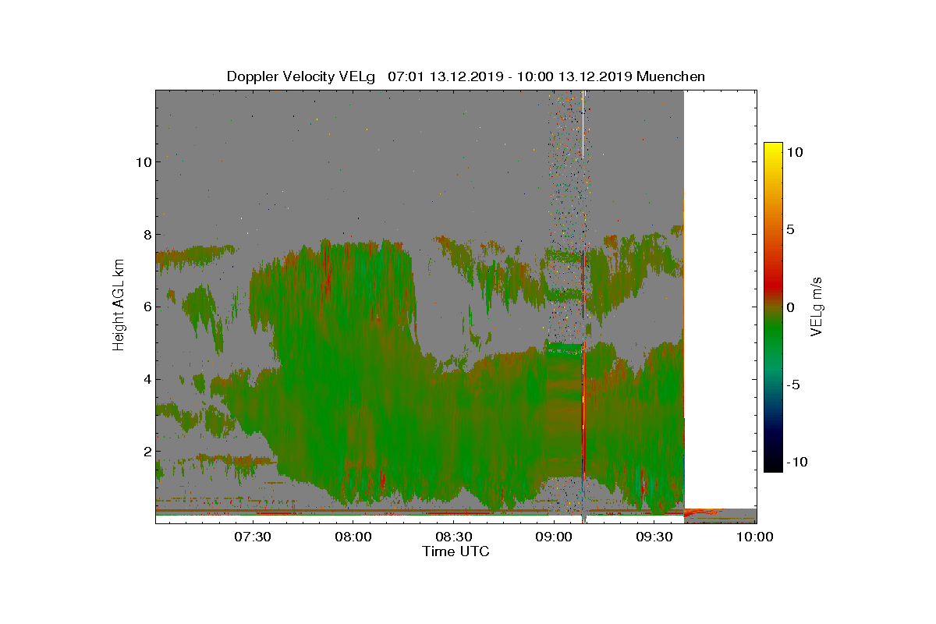Click the 10:00 time tick label

click(x=755, y=537)
